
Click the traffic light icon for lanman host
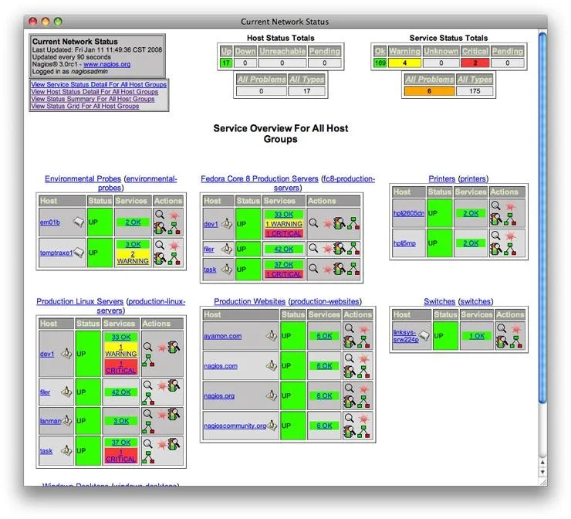(174, 414)
